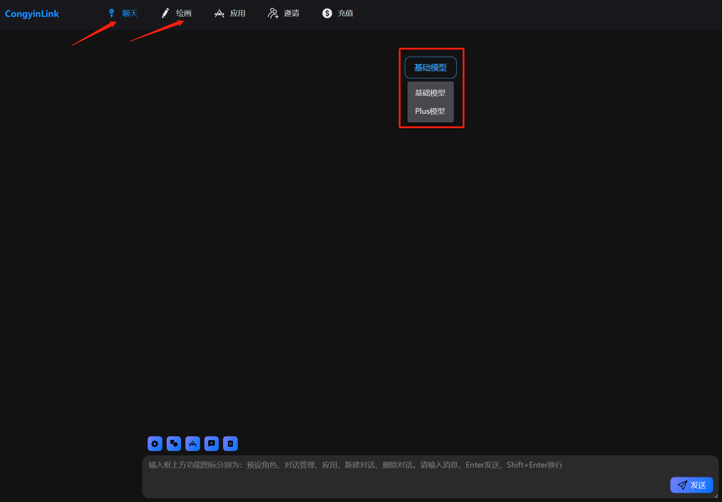This screenshot has height=502, width=722.
Task: Select Plus模型 option in dropdown
Action: tap(430, 111)
